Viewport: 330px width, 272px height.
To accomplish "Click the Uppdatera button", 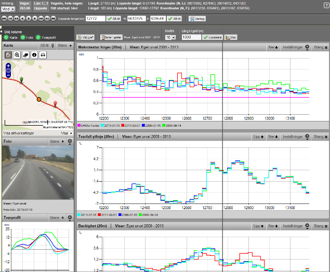I will click(213, 37).
